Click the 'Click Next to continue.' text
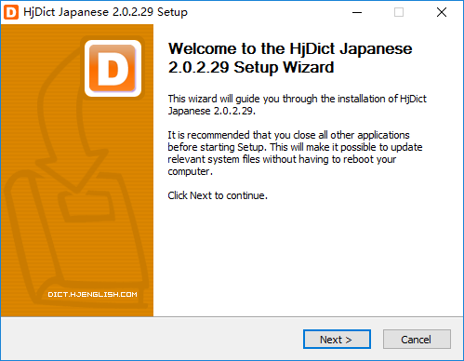 click(218, 195)
